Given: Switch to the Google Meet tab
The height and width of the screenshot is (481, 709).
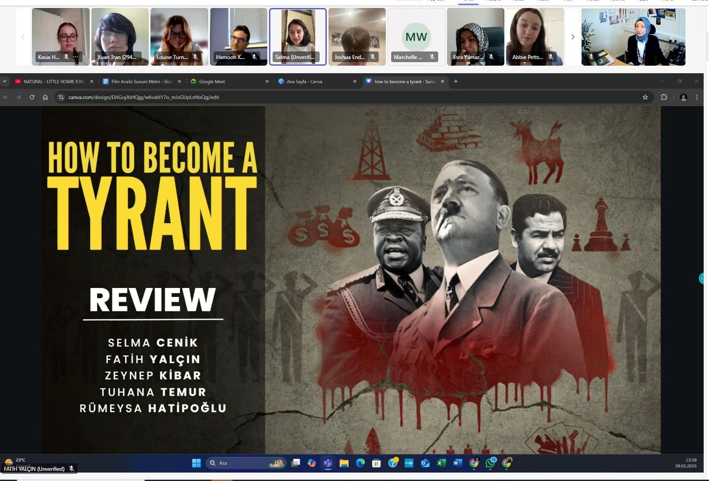Looking at the screenshot, I should [230, 82].
